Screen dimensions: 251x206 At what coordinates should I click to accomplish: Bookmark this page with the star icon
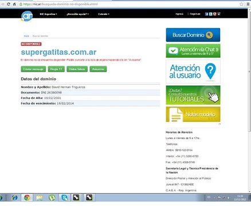tap(241, 4)
